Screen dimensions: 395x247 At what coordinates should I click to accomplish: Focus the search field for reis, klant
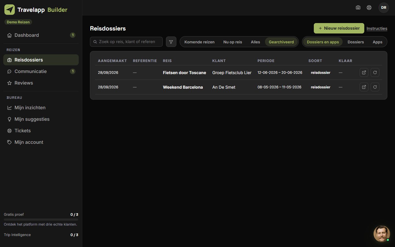126,42
